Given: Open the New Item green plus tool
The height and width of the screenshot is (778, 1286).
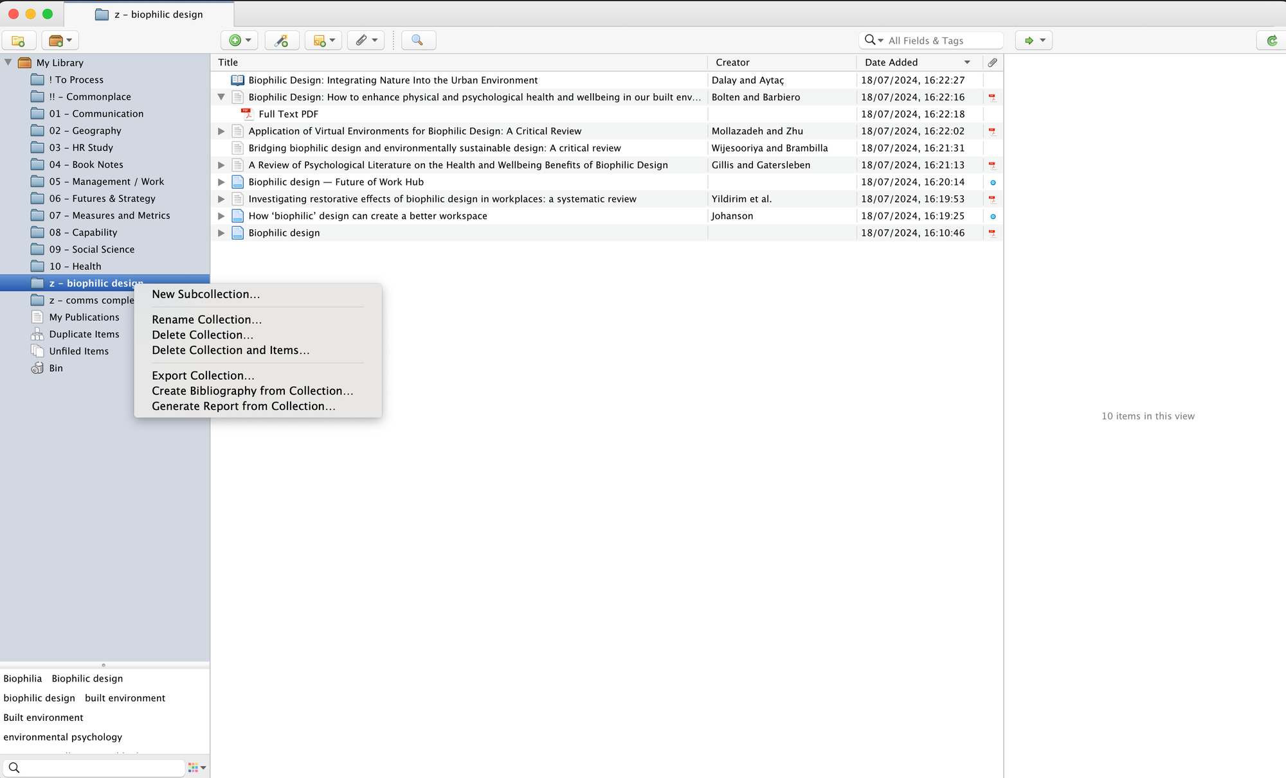Looking at the screenshot, I should pos(234,40).
